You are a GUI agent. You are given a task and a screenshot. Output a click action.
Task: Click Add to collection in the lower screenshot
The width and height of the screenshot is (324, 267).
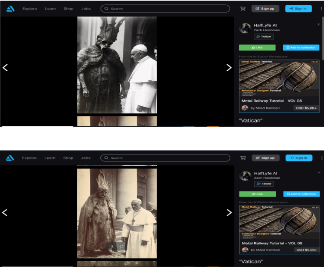(x=301, y=194)
